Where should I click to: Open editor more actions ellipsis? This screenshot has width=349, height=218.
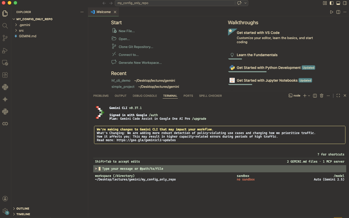pyautogui.click(x=345, y=12)
